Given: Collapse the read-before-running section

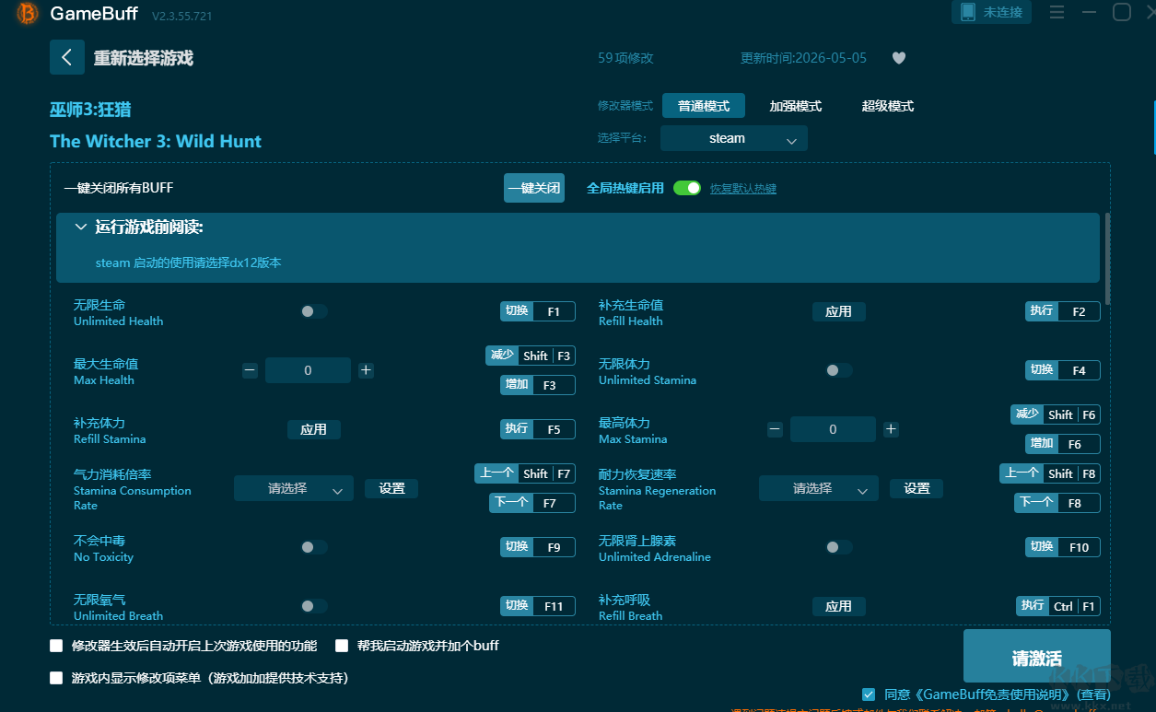Looking at the screenshot, I should [x=81, y=227].
